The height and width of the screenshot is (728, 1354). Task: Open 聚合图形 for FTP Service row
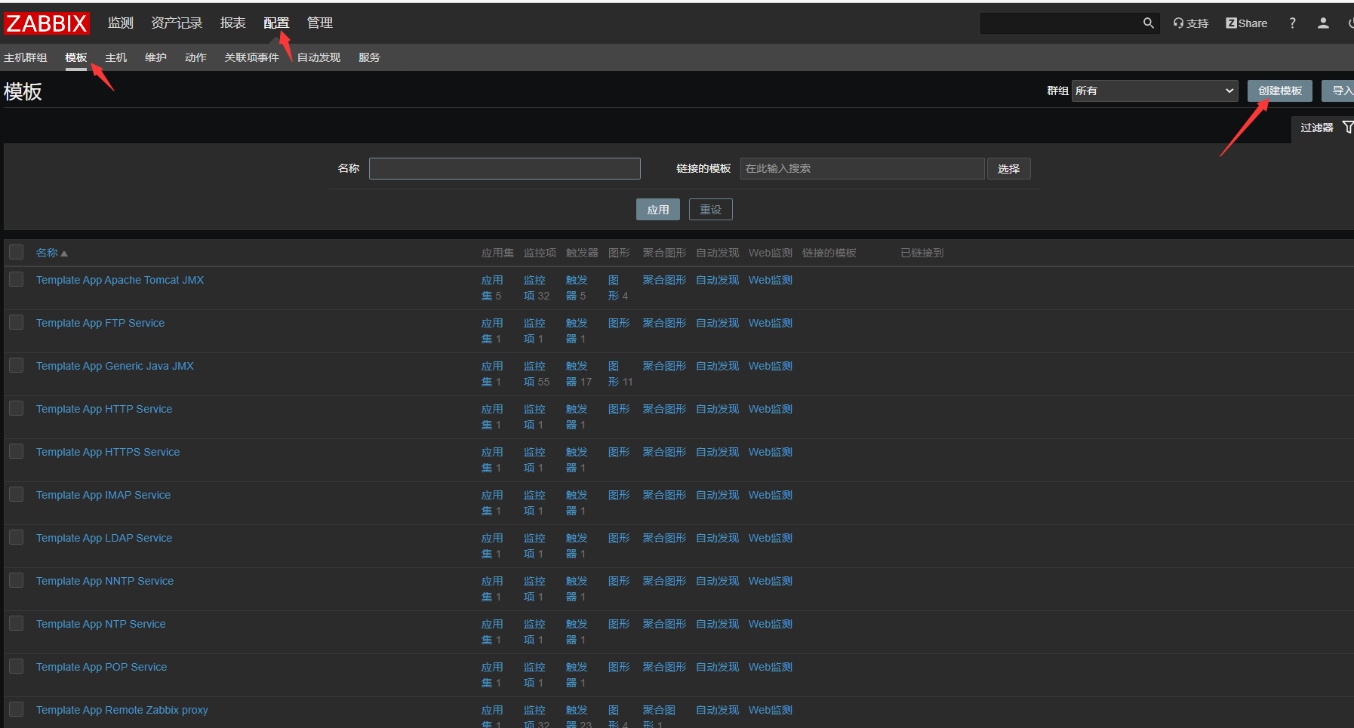click(664, 323)
